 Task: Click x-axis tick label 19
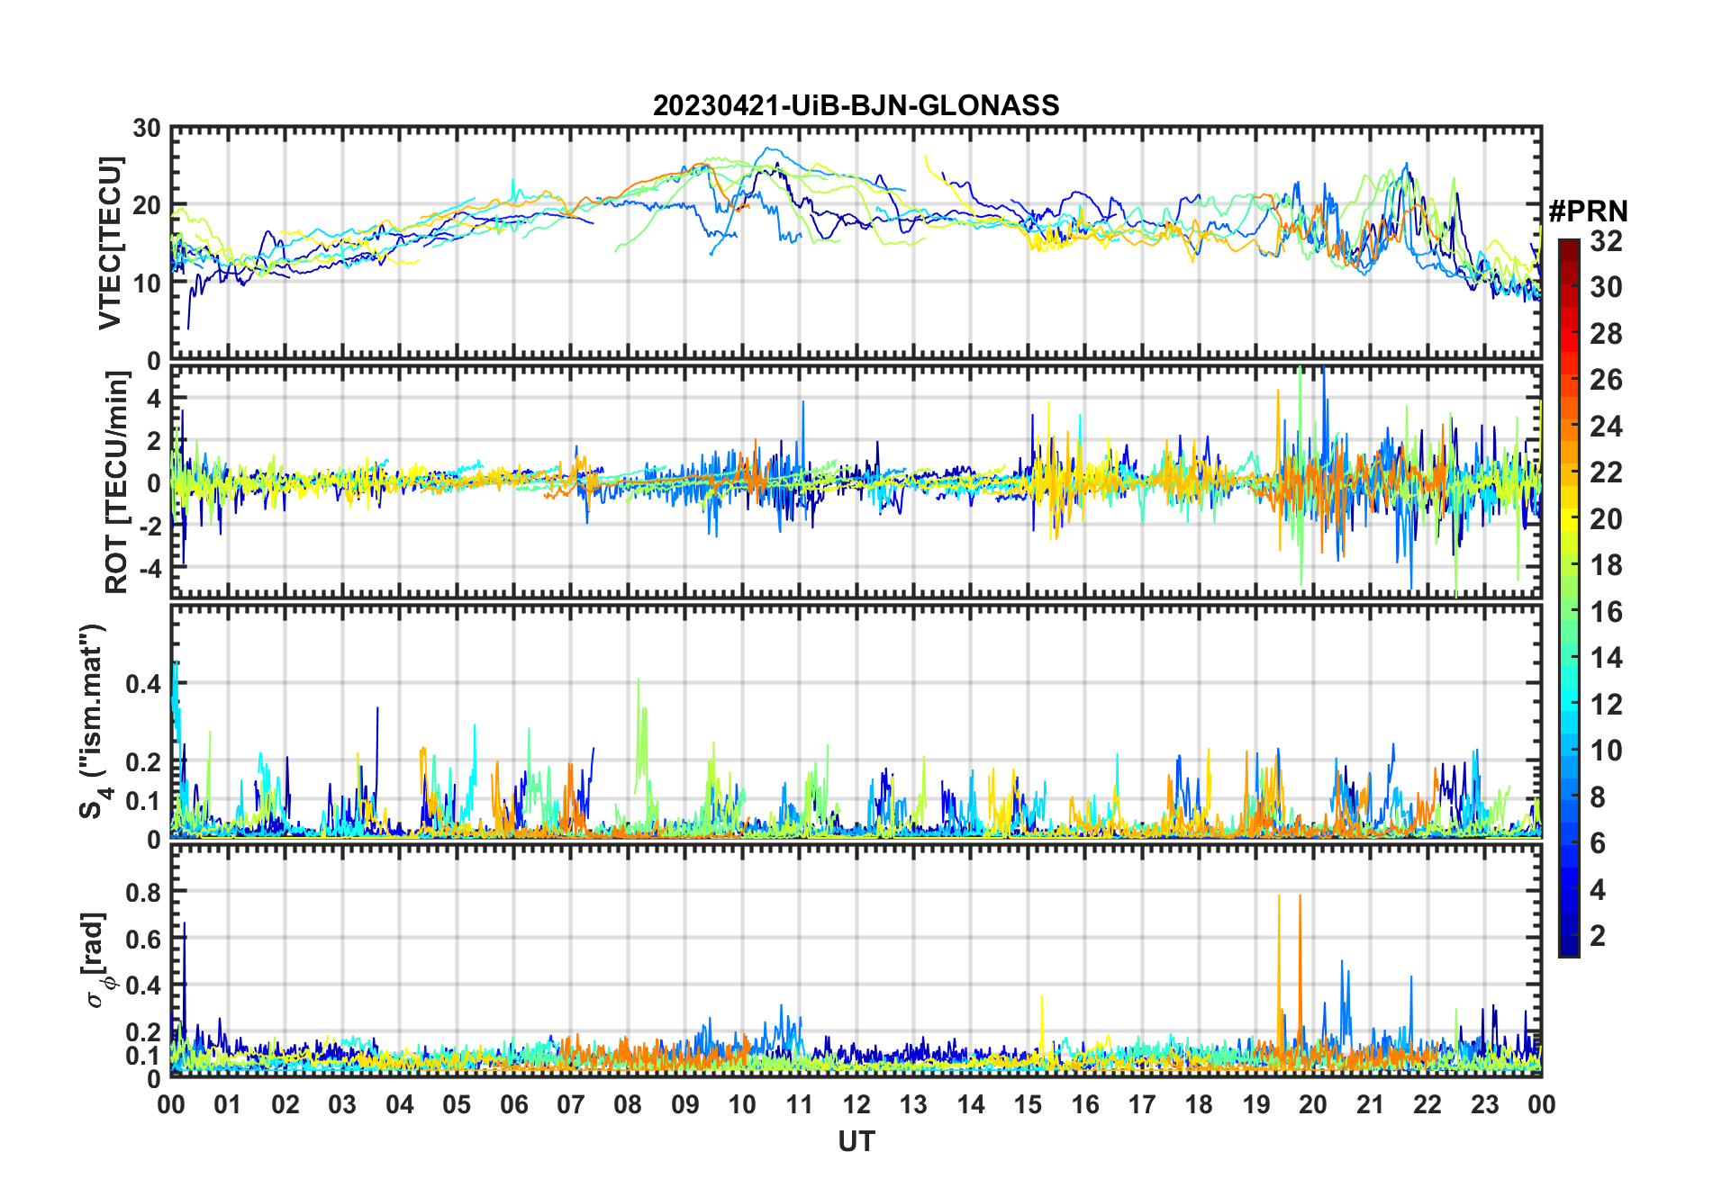[1255, 1104]
